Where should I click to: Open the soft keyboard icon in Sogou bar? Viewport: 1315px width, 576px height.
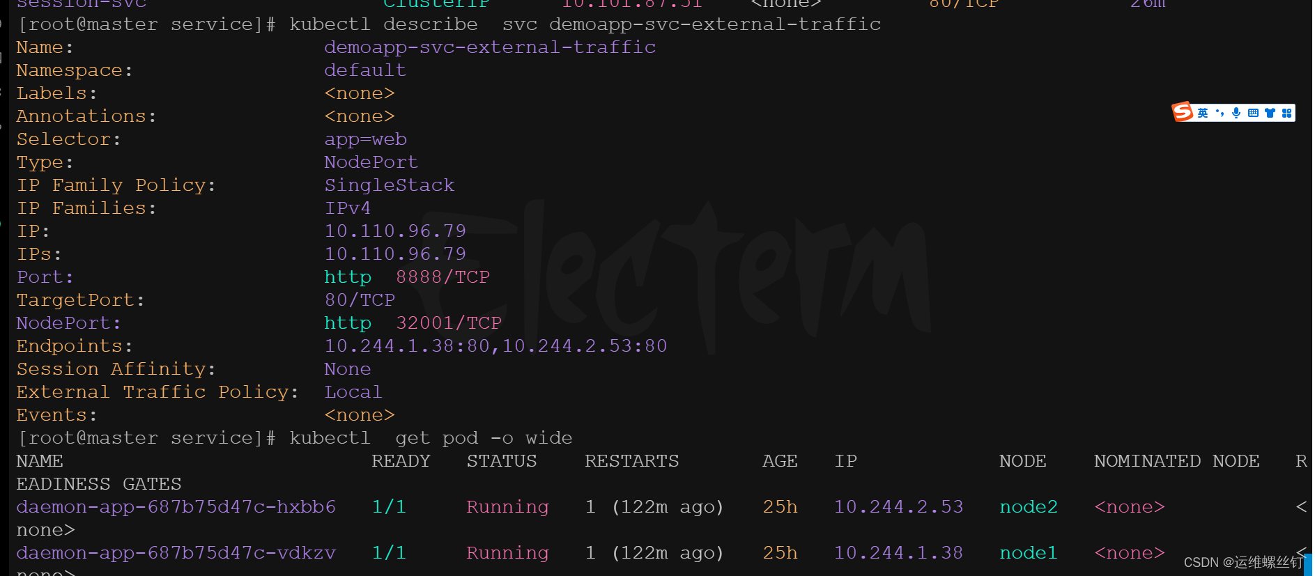pyautogui.click(x=1253, y=113)
